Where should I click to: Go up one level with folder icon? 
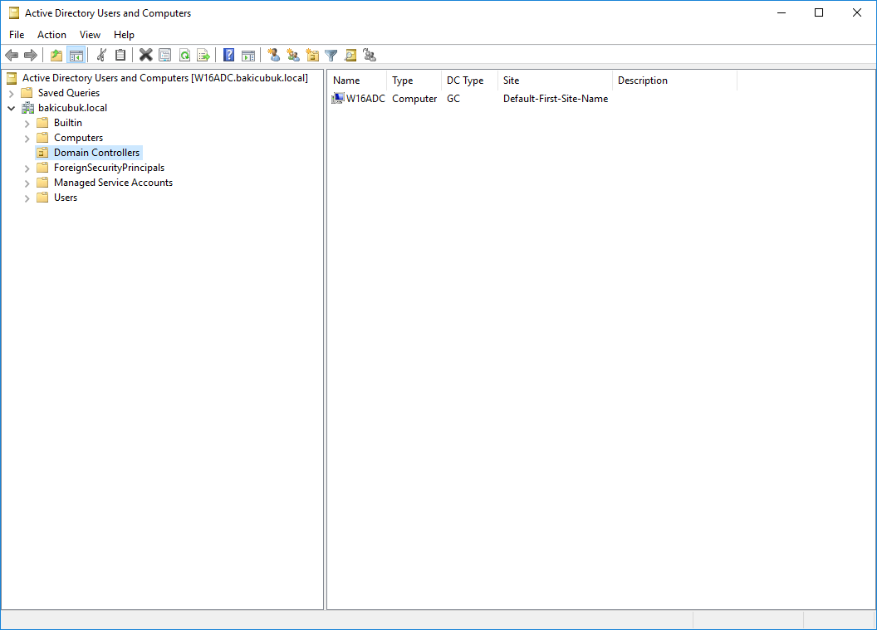(x=56, y=55)
